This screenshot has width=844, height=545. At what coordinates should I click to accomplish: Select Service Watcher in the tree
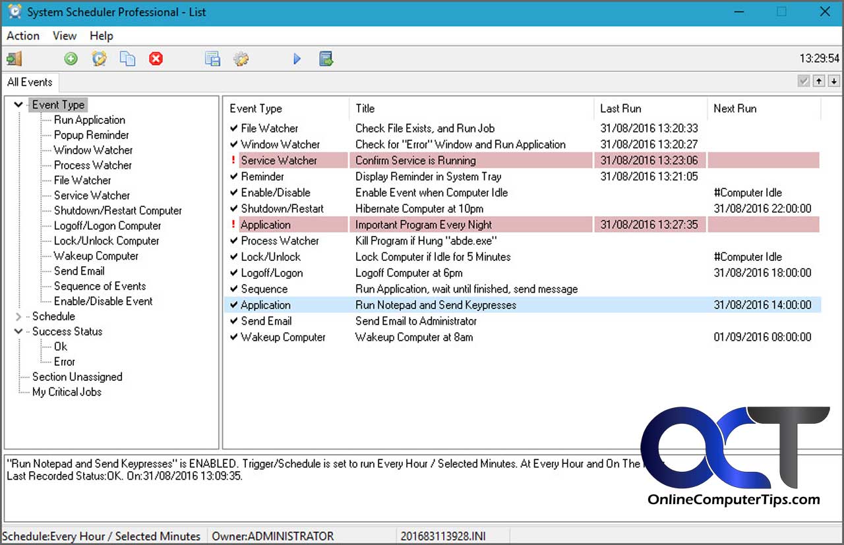point(92,196)
